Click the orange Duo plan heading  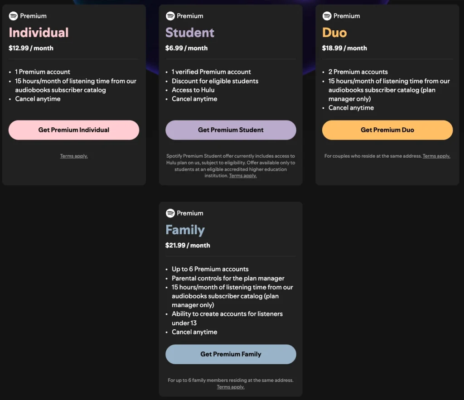(334, 33)
